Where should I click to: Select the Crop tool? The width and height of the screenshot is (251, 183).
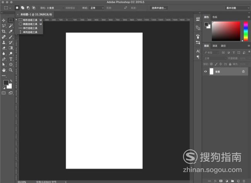point(3,31)
